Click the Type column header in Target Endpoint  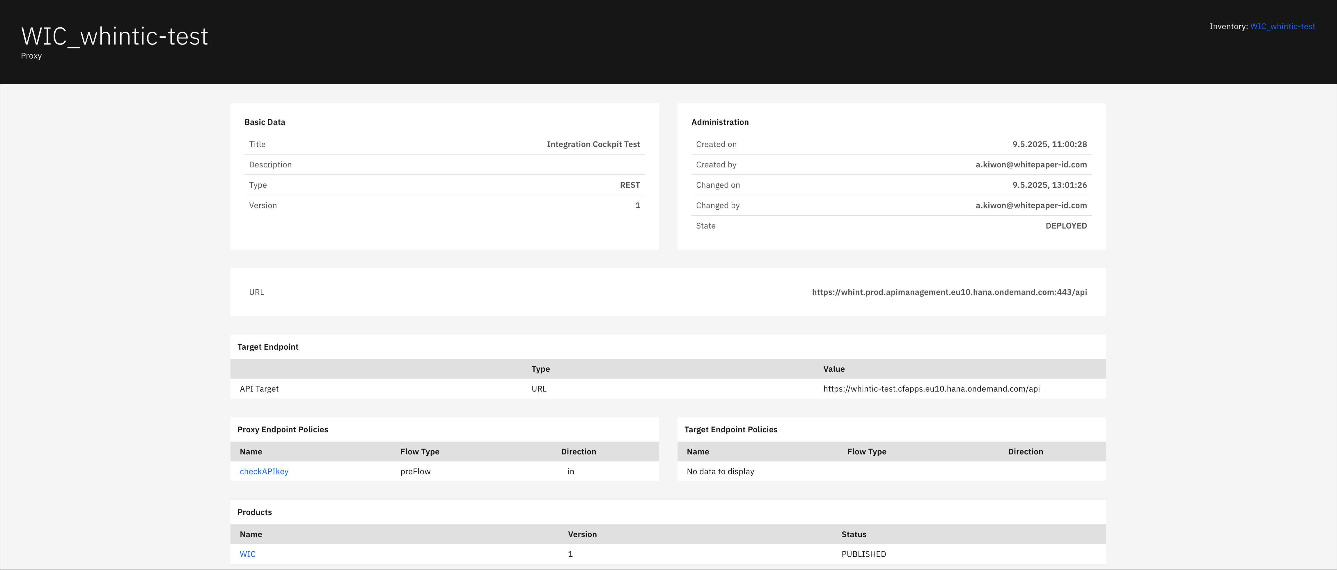pyautogui.click(x=540, y=369)
